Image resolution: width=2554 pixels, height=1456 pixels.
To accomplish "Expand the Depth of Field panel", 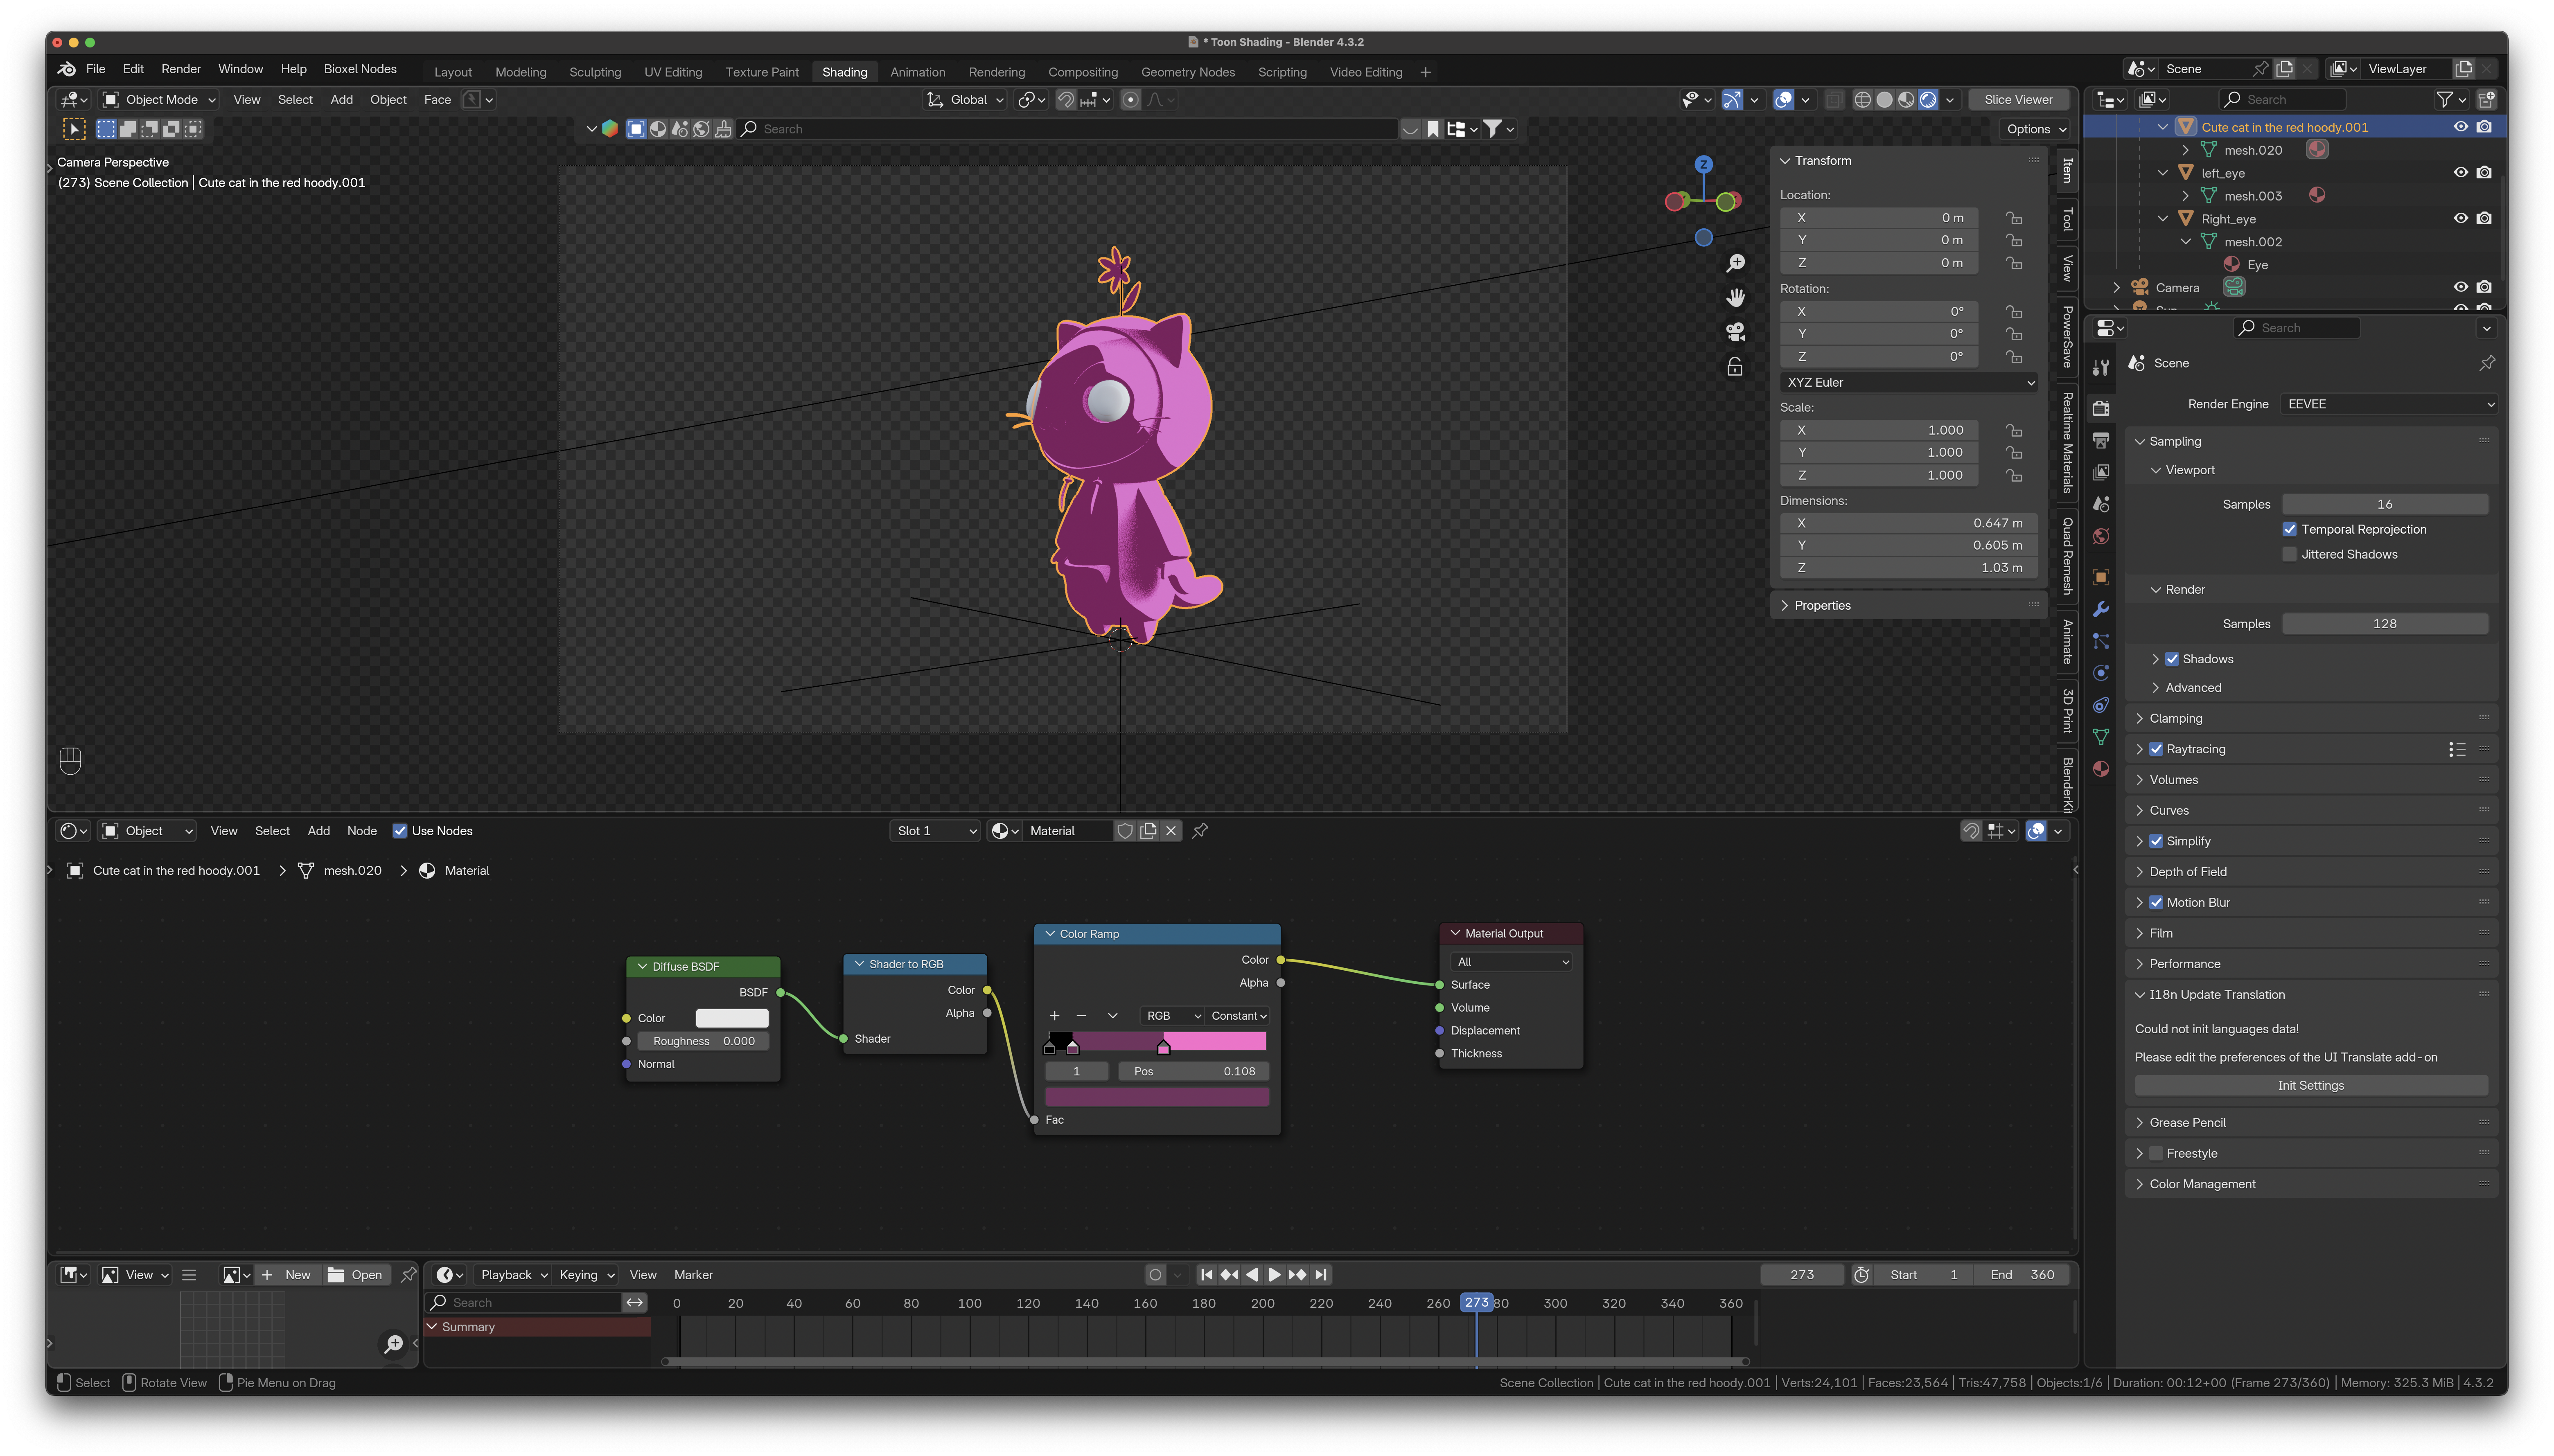I will click(2188, 872).
